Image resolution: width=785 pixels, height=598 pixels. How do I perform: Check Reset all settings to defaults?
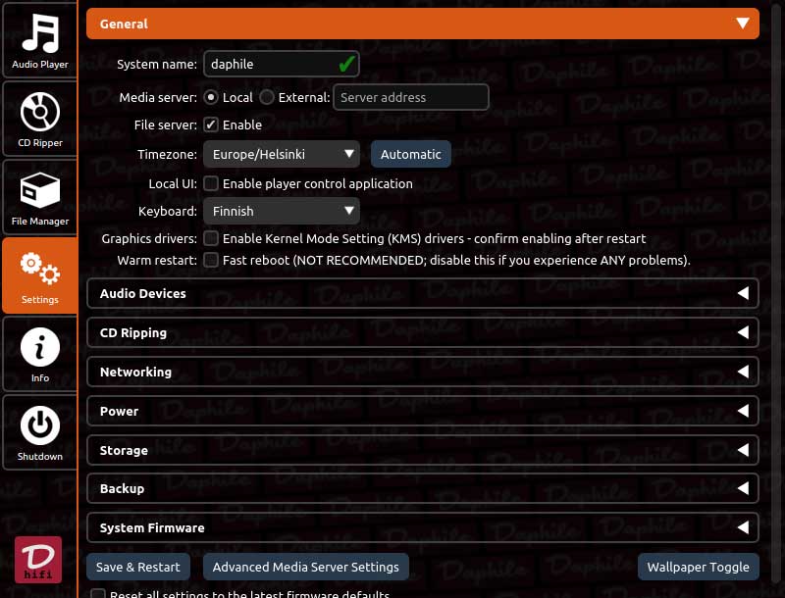click(98, 594)
